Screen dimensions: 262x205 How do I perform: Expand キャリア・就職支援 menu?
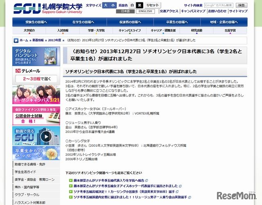tap(163, 31)
